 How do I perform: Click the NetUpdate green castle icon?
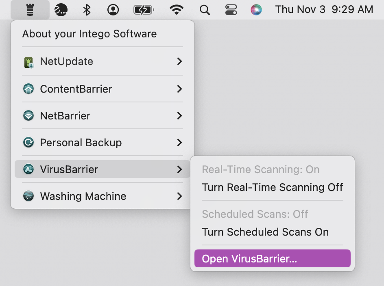[28, 62]
